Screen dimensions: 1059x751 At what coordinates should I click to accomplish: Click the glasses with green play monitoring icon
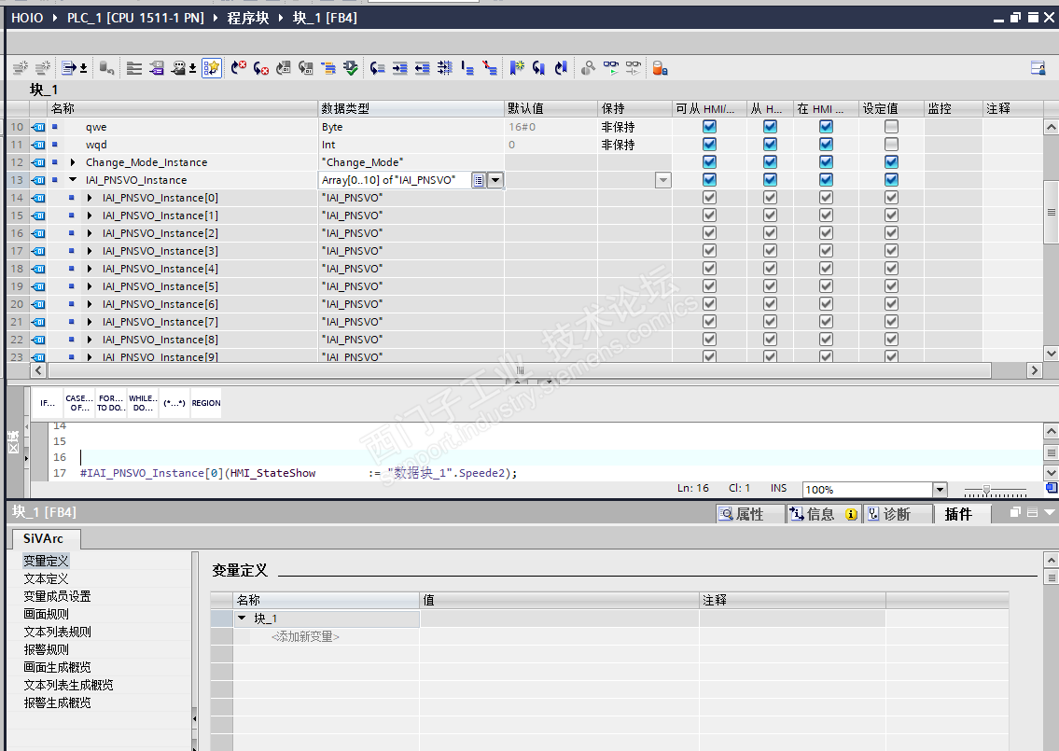(610, 67)
